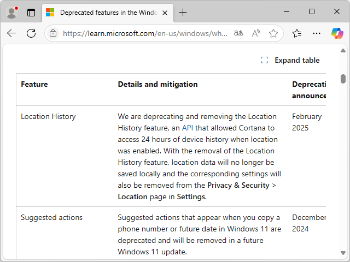This screenshot has width=350, height=262.
Task: Open the browser profile avatar
Action: [11, 13]
